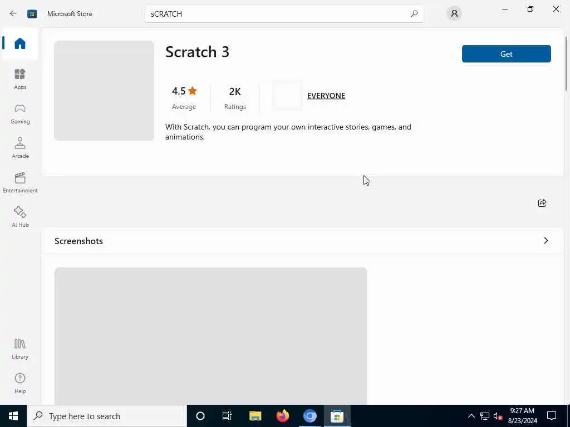Screen dimensions: 570x427
Task: Open the Arcade section
Action: pos(20,148)
